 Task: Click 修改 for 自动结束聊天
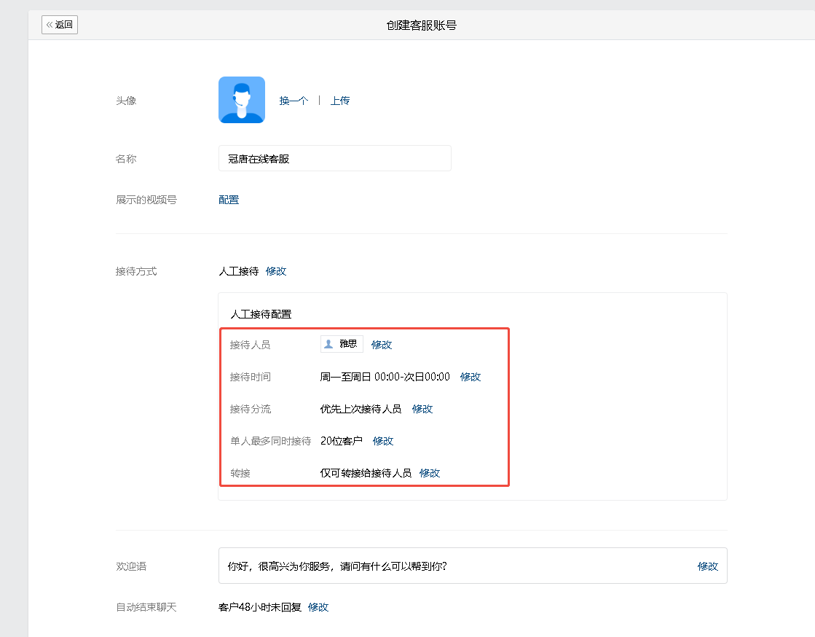pos(318,607)
